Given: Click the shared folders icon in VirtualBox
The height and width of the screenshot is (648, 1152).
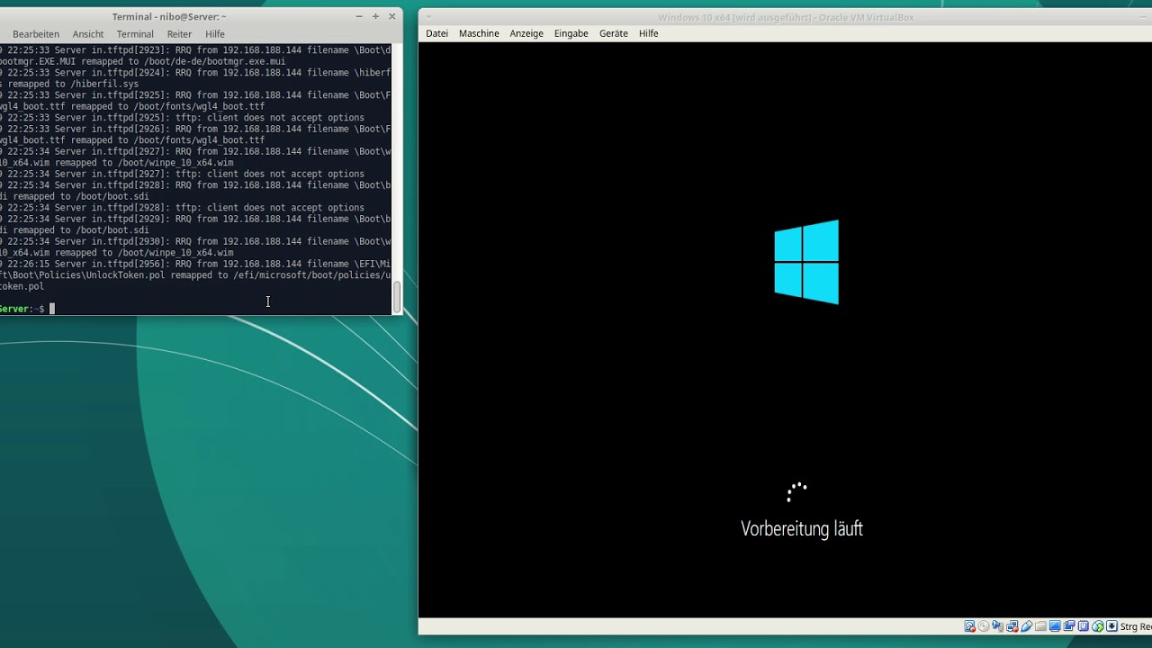Looking at the screenshot, I should click(1040, 626).
